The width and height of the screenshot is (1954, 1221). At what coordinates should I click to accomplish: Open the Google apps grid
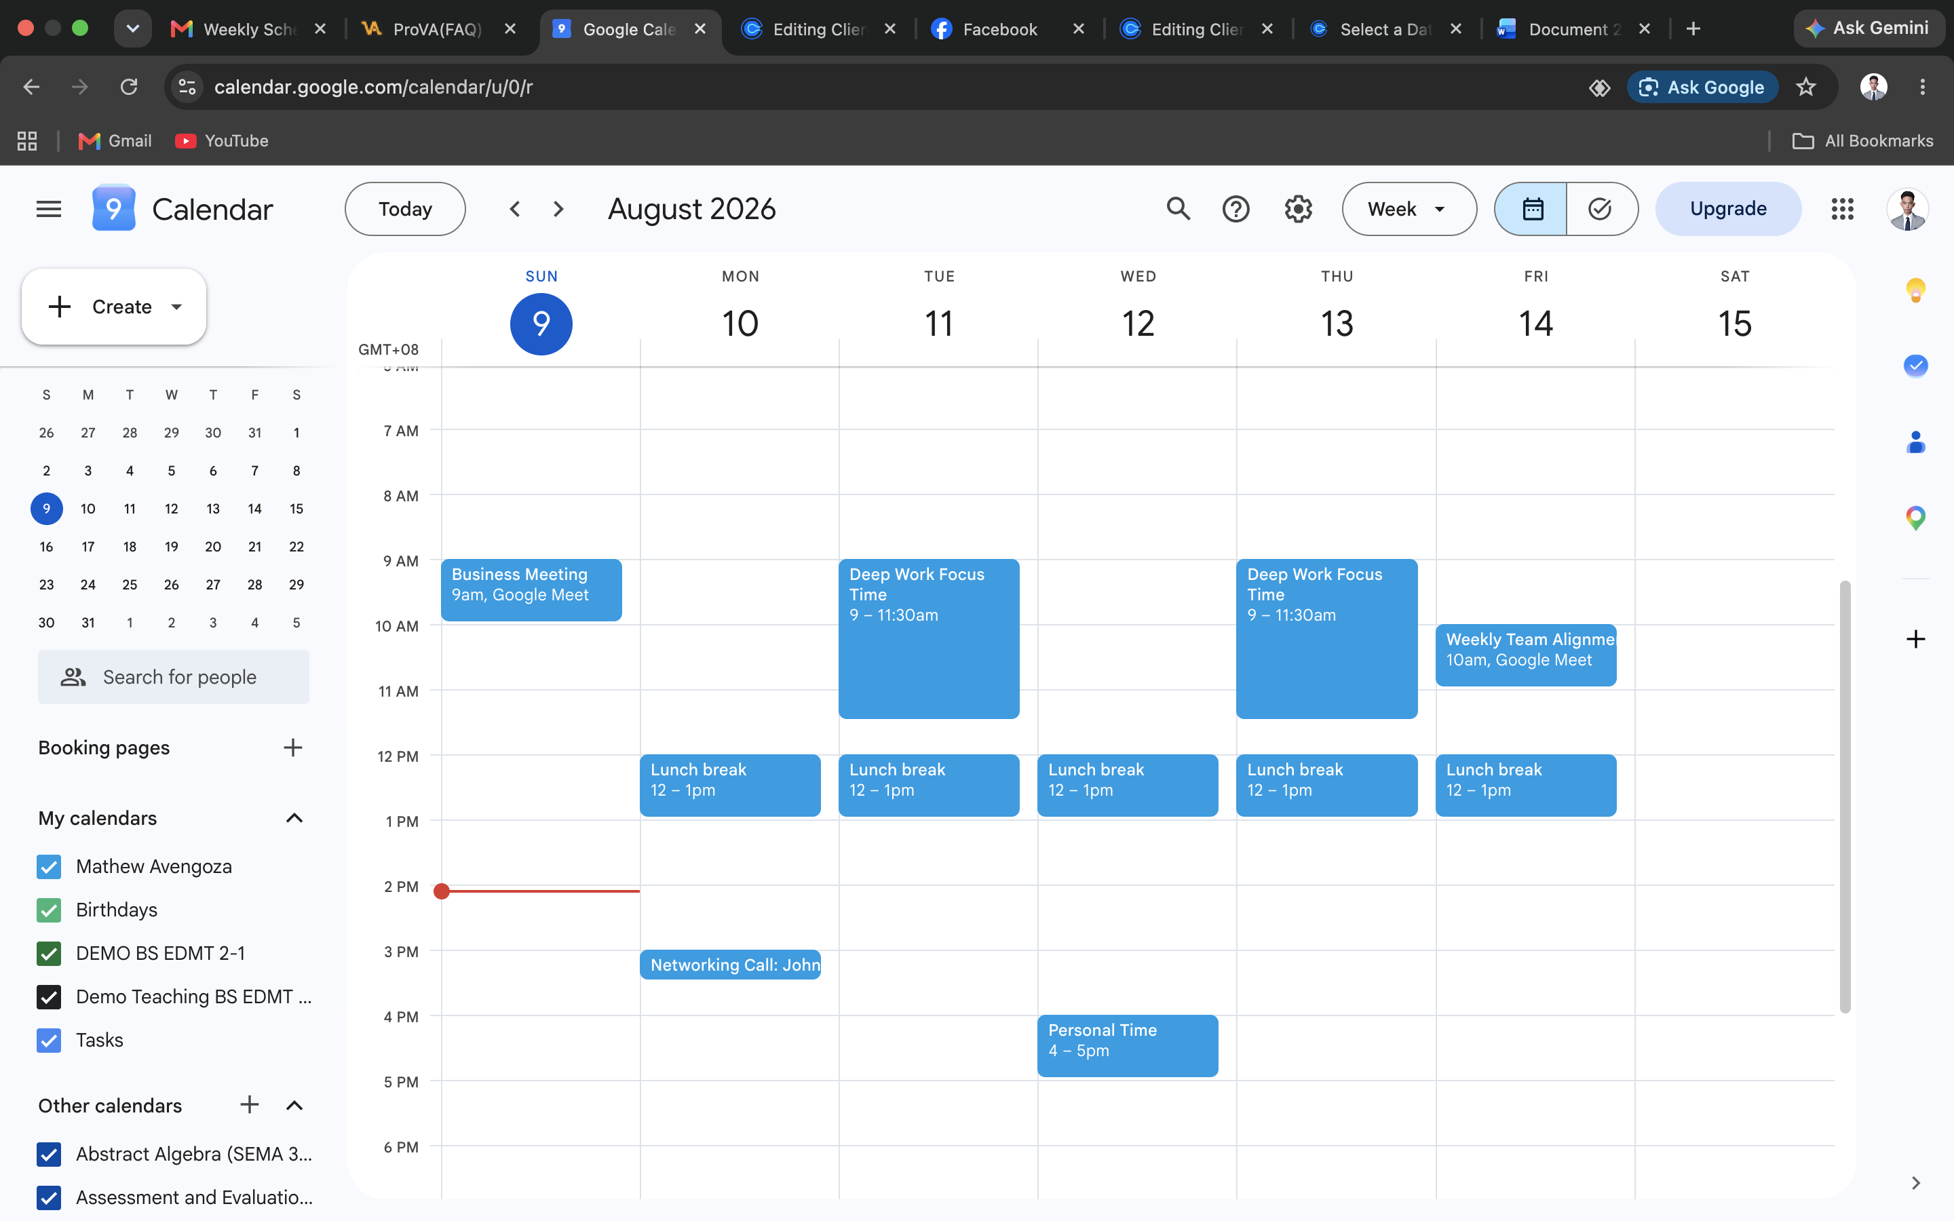(x=1842, y=209)
